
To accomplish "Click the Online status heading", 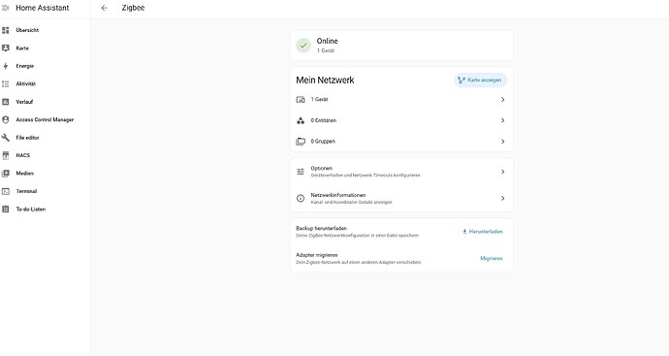I will 328,41.
